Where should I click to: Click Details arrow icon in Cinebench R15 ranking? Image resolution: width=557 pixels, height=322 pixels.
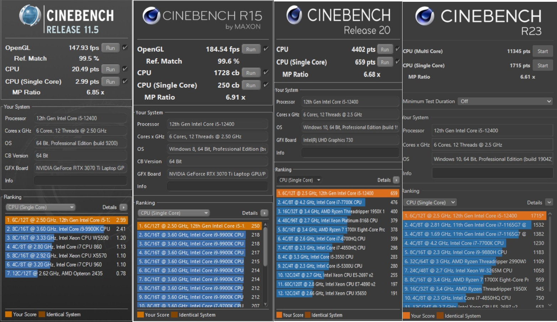[x=264, y=213]
